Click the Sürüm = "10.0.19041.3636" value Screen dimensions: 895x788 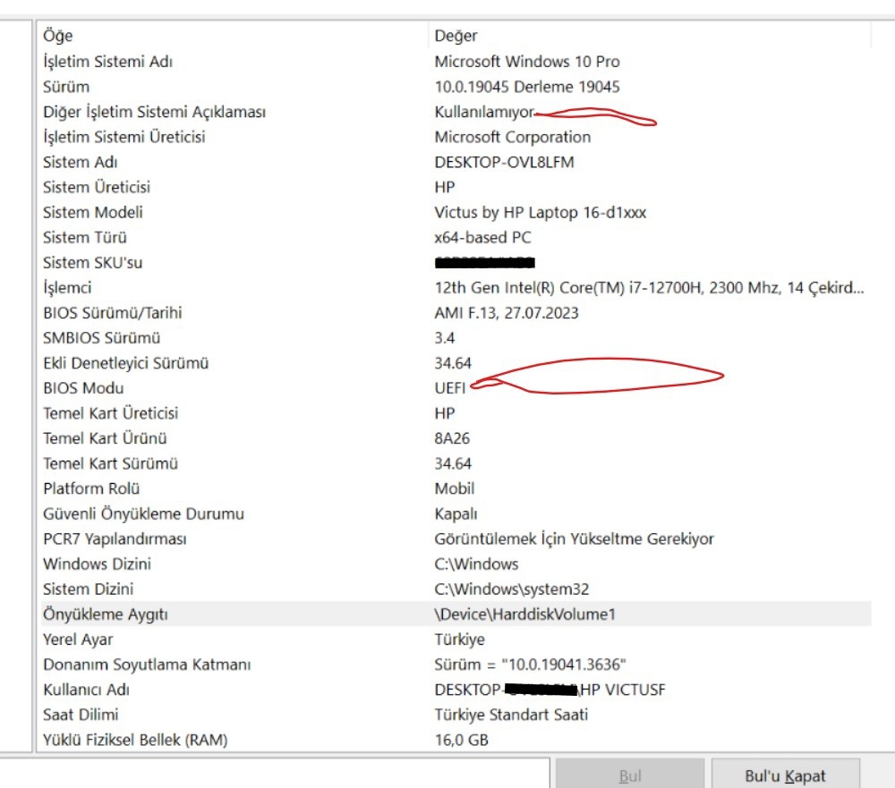click(530, 665)
